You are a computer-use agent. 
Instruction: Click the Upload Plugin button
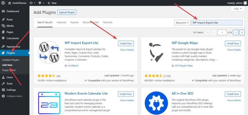pos(67,12)
